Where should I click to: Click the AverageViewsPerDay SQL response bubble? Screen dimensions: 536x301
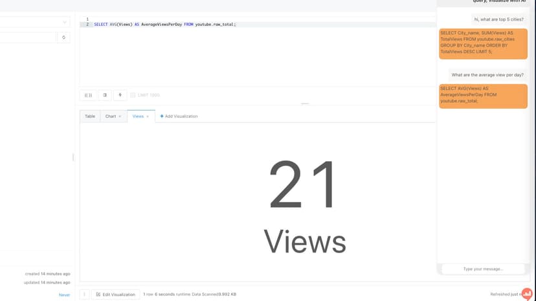pyautogui.click(x=483, y=96)
